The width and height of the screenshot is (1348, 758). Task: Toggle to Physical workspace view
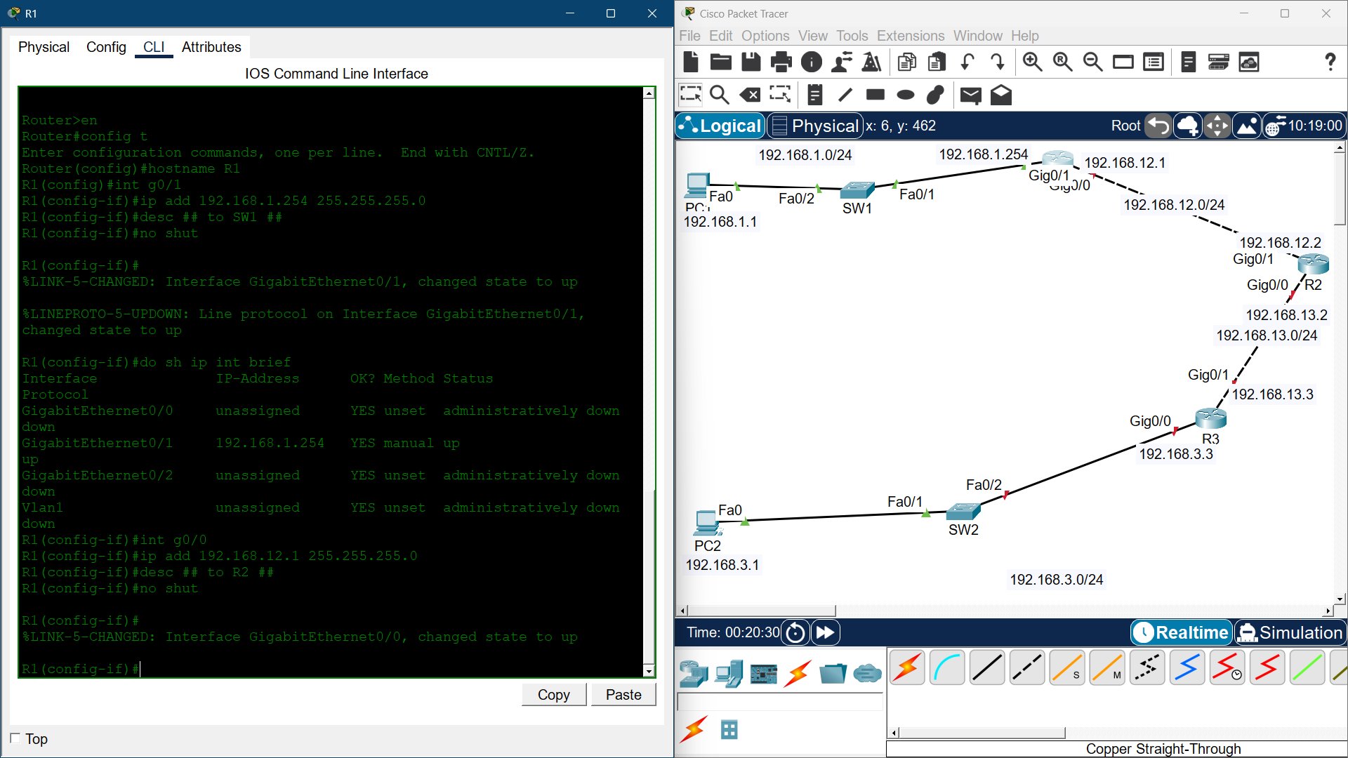coord(815,126)
